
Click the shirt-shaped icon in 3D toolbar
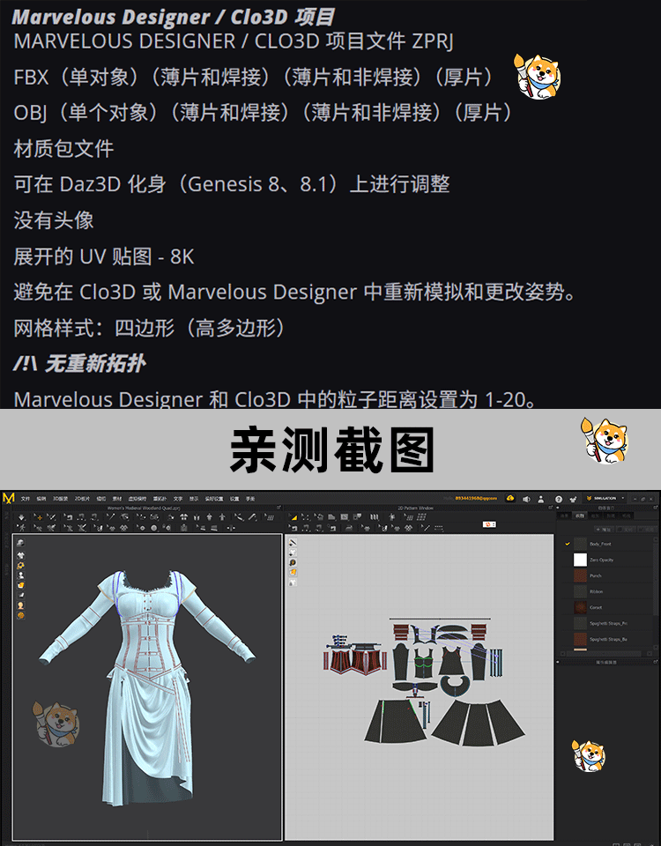click(184, 517)
